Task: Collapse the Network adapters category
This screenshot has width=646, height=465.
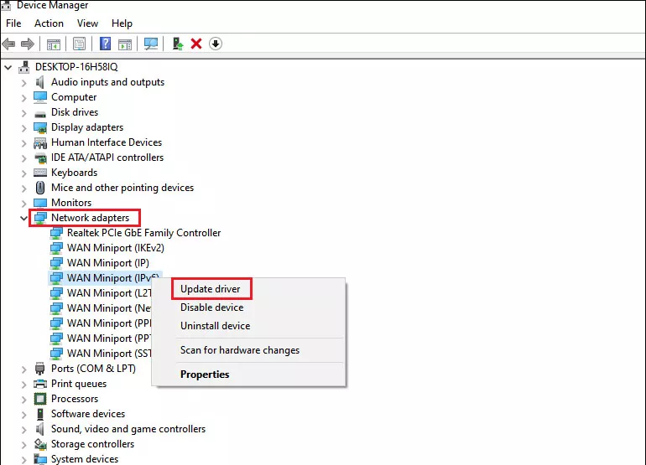Action: click(23, 218)
